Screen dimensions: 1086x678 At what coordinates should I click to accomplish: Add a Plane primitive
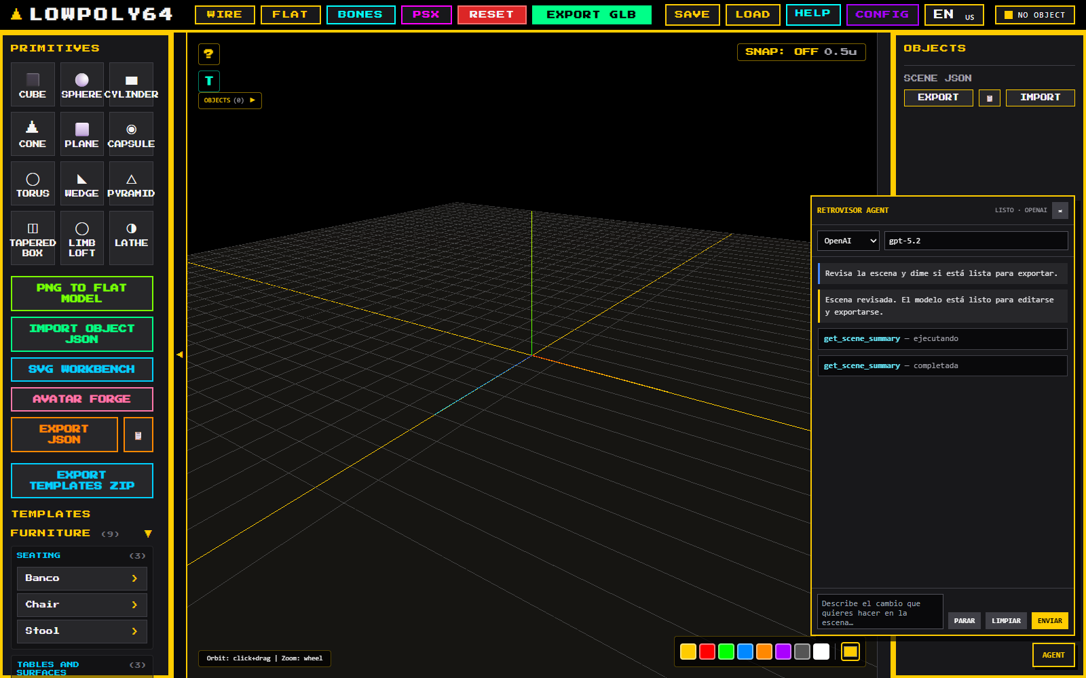point(81,134)
